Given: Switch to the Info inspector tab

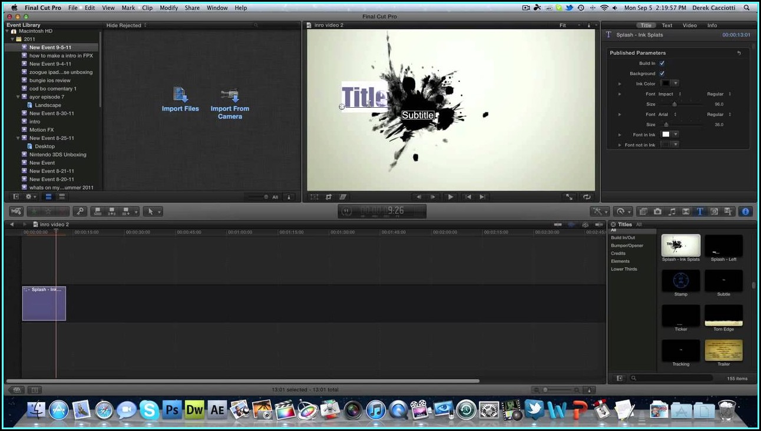Looking at the screenshot, I should [x=712, y=25].
